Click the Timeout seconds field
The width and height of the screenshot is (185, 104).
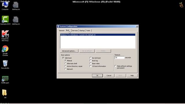click(119, 57)
